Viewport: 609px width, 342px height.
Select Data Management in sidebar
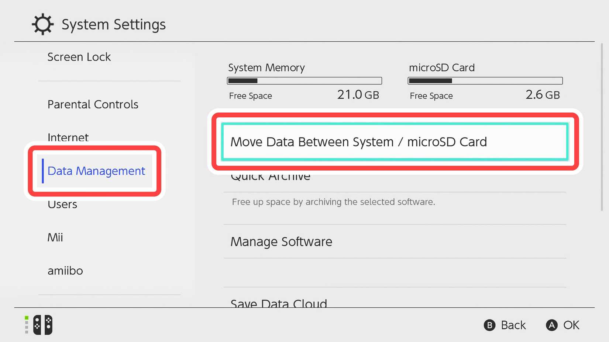tap(96, 171)
